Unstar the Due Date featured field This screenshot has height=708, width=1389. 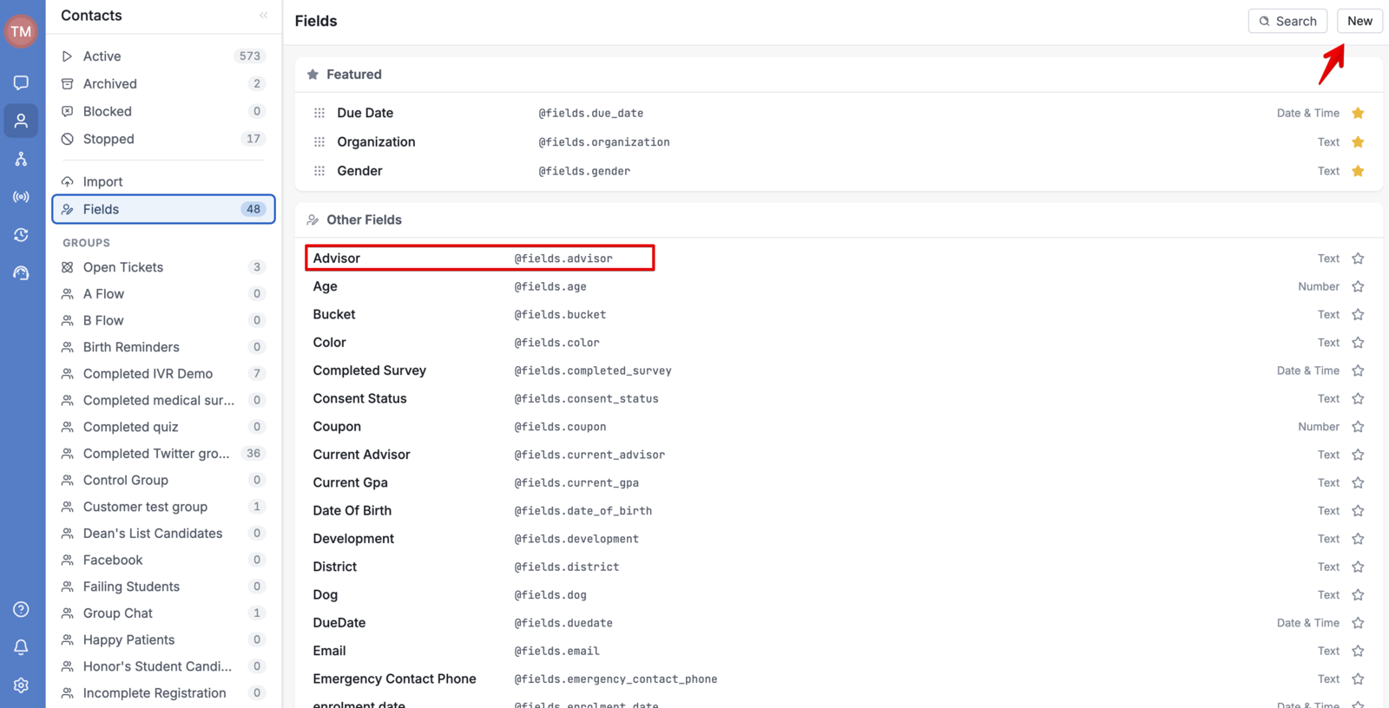1358,113
